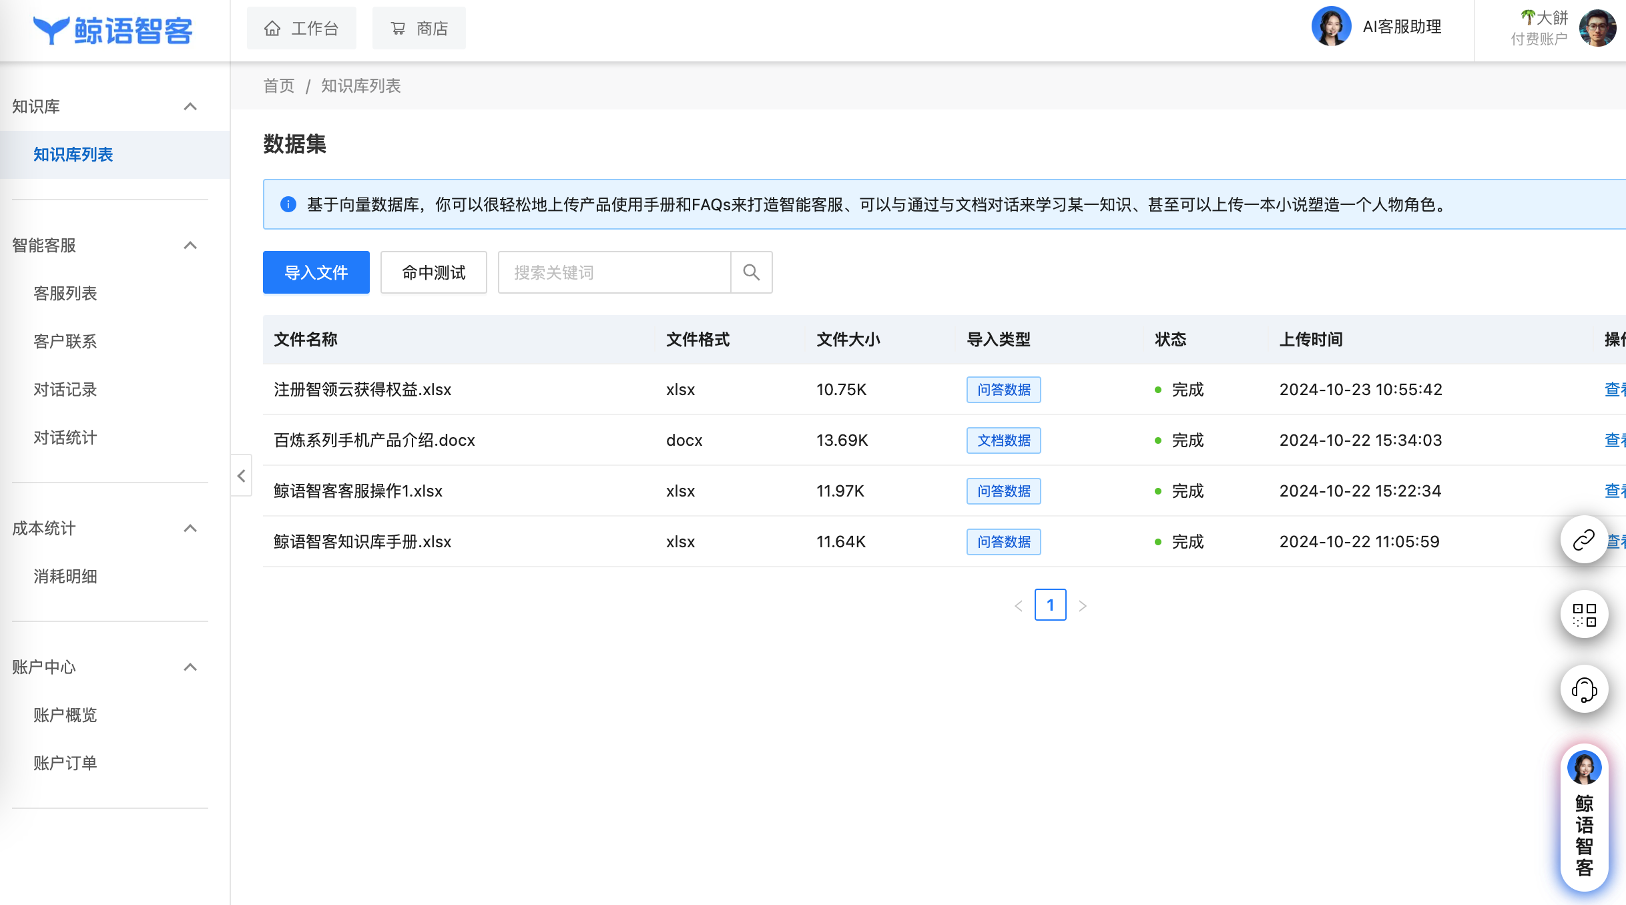1626x905 pixels.
Task: Click the 大餅 user profile avatar
Action: coord(1597,28)
